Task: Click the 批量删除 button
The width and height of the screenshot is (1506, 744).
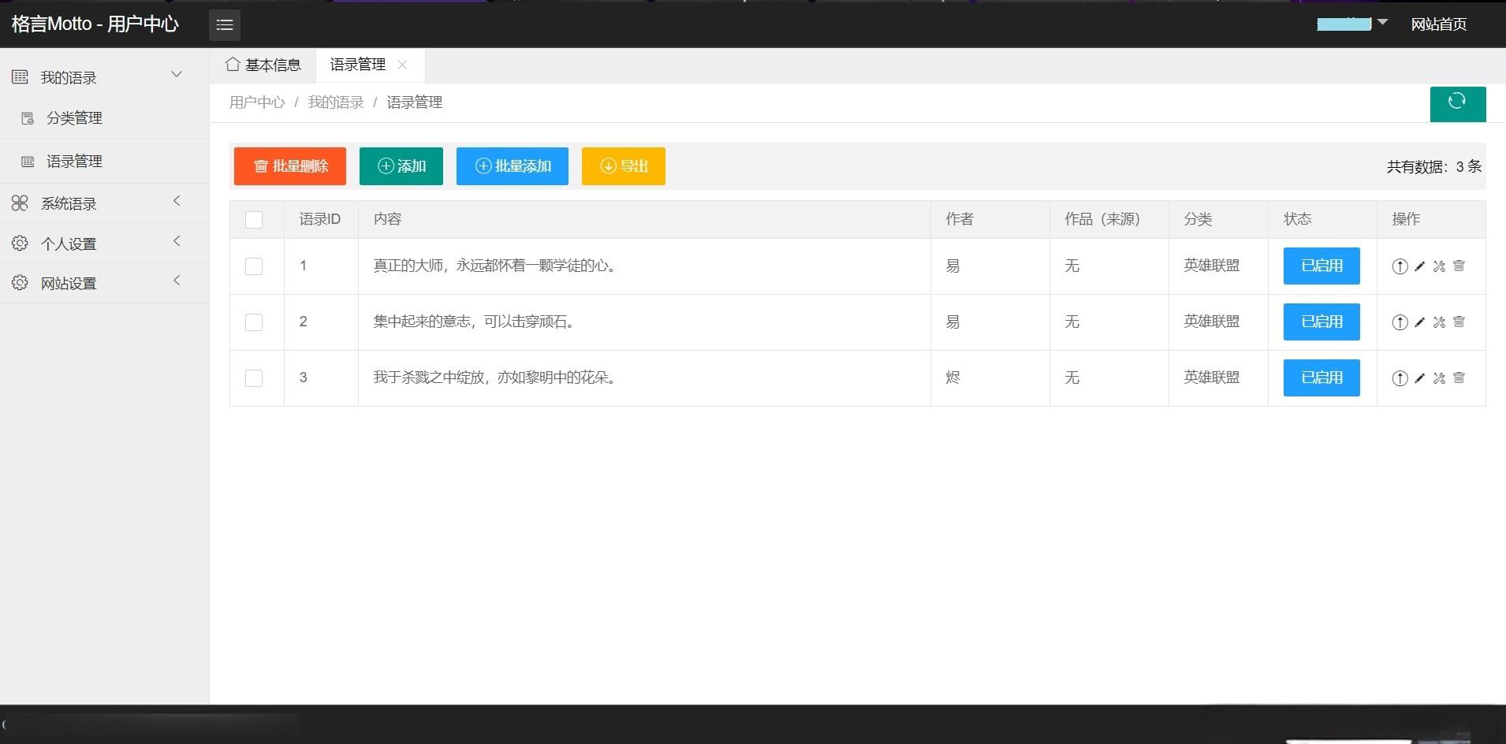Action: coord(290,166)
